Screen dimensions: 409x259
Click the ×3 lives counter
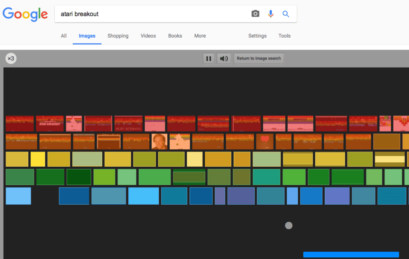coord(11,58)
